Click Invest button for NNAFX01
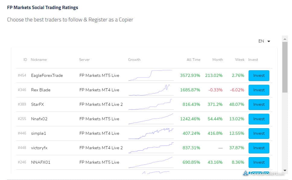This screenshot has height=180, width=292. pos(259,163)
